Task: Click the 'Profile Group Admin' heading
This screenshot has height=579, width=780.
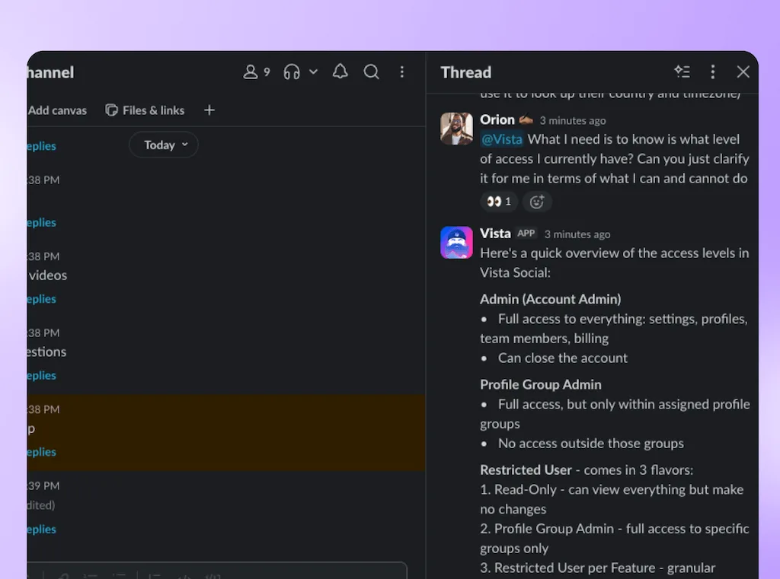Action: [x=541, y=385]
